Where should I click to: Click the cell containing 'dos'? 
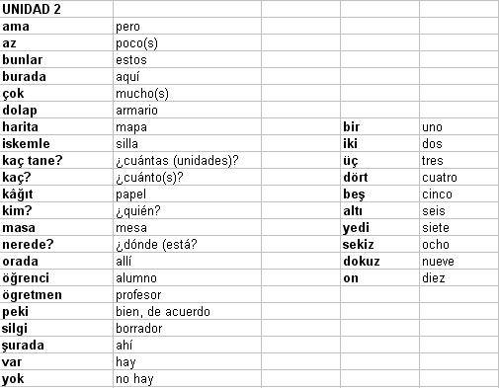tap(458, 143)
